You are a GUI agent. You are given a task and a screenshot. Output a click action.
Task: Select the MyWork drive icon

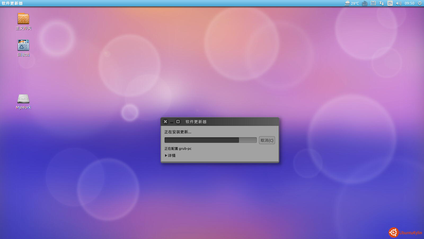click(23, 99)
